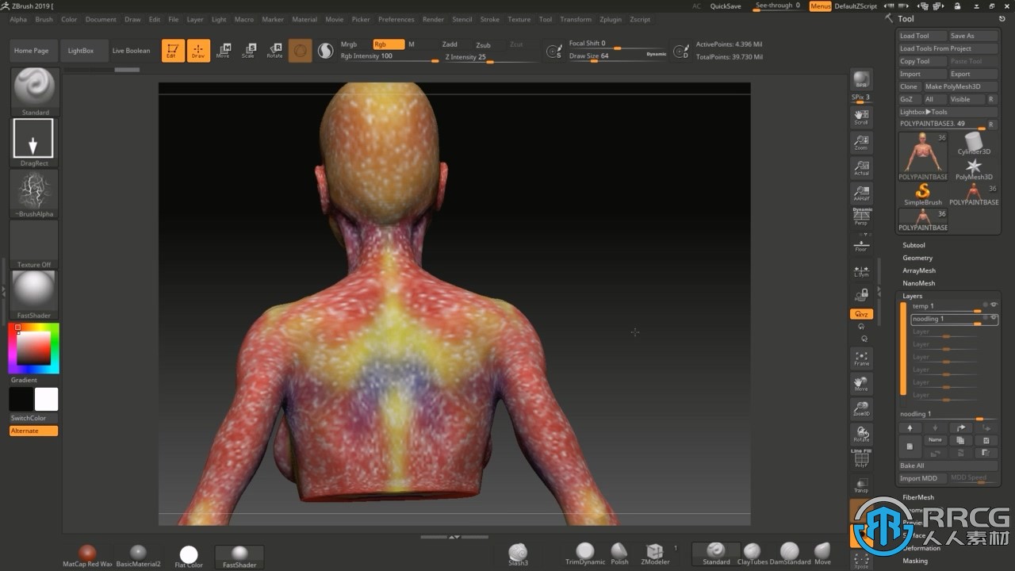Open the Stroke menu

click(490, 19)
